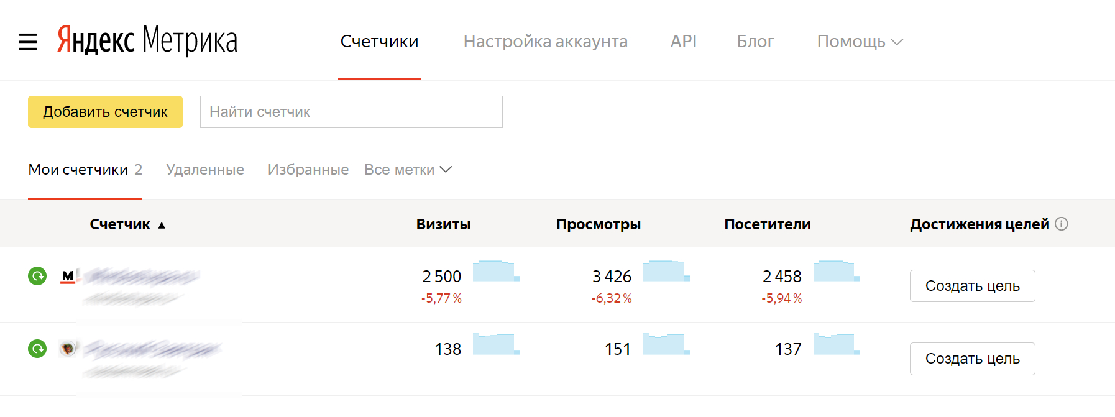1115x417 pixels.
Task: Sort by Счетчик column arrow
Action: click(x=162, y=225)
